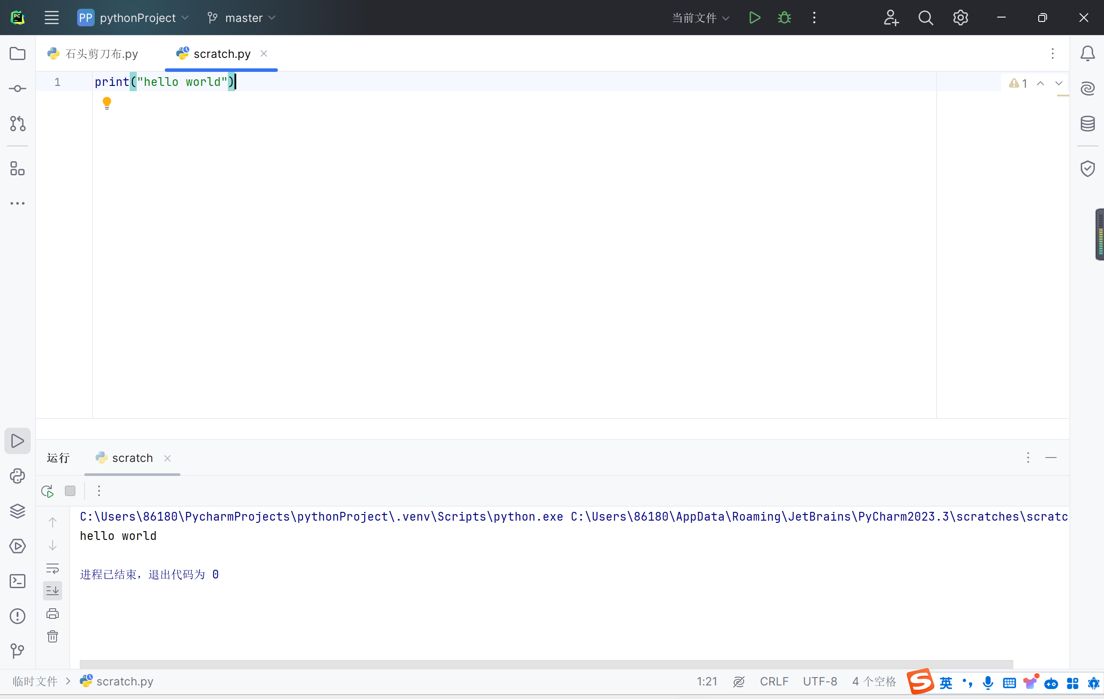Image resolution: width=1104 pixels, height=699 pixels.
Task: Click the UTF-8 encoding in status bar
Action: (820, 681)
